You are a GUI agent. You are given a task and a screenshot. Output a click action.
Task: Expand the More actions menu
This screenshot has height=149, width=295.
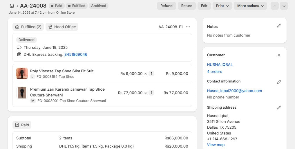coord(250,6)
